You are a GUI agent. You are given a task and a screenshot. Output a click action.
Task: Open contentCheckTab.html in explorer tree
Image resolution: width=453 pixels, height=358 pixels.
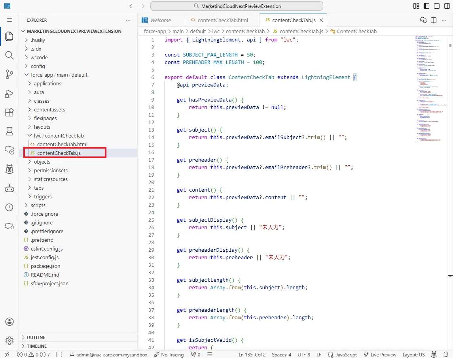click(78, 144)
